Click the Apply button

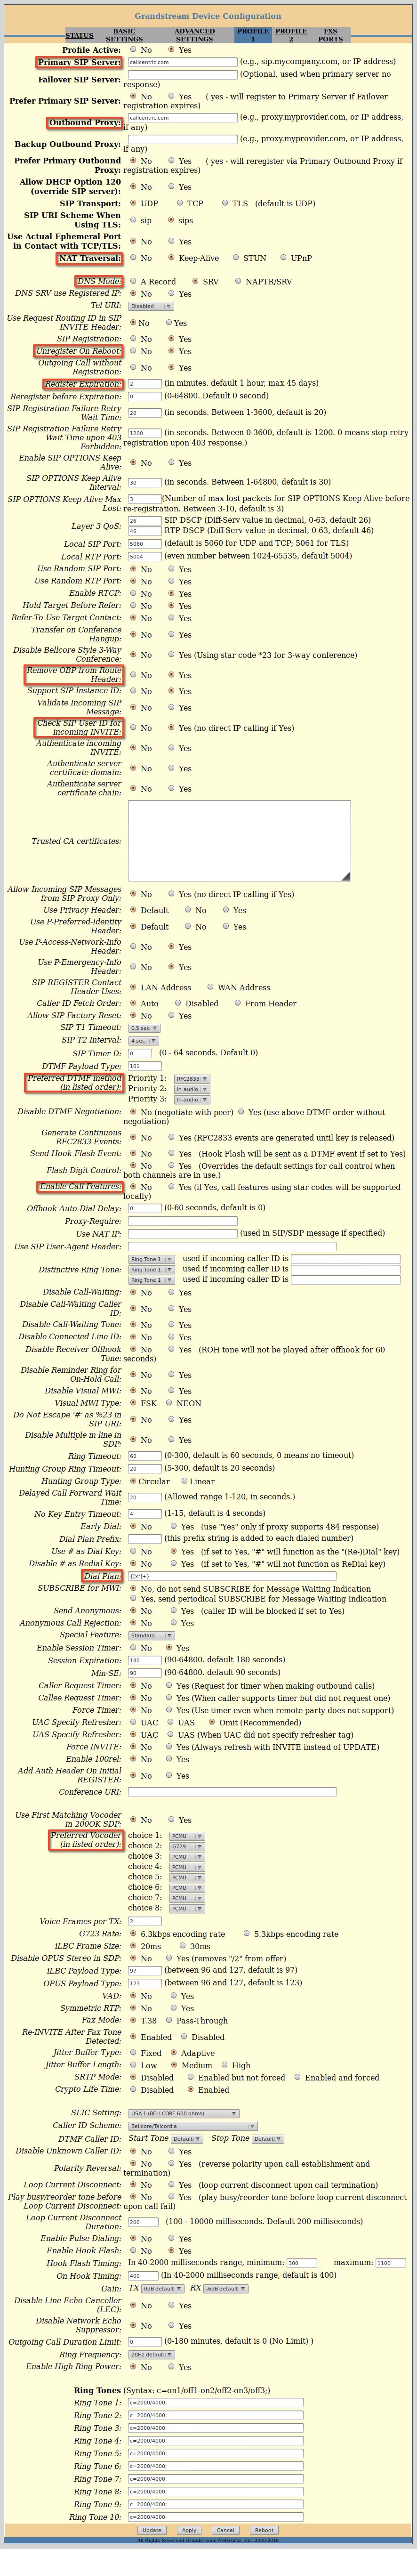tap(189, 2530)
